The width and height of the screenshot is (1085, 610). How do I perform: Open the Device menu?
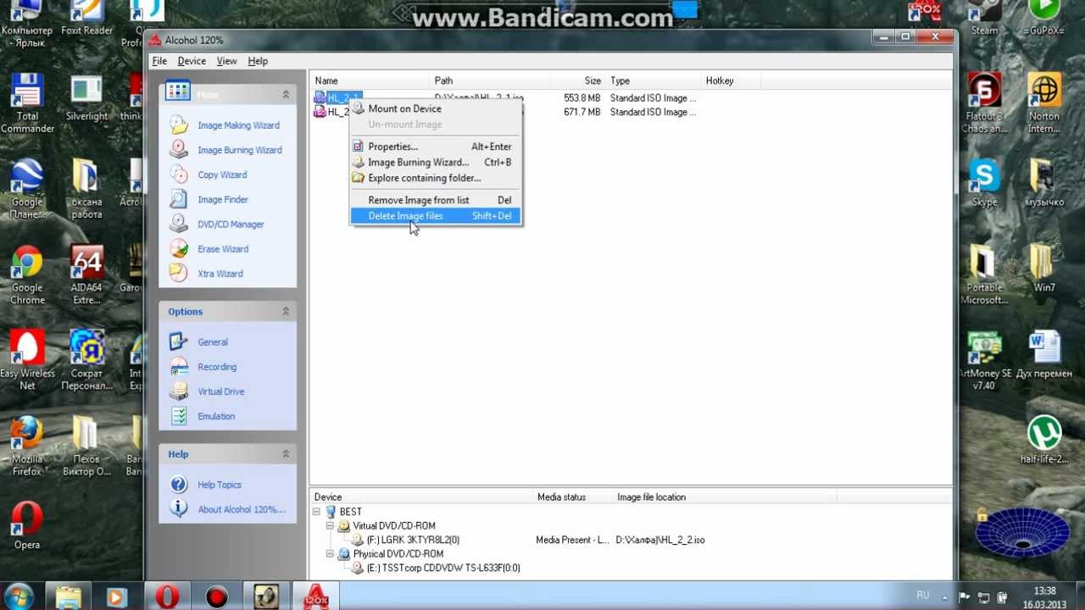point(192,61)
